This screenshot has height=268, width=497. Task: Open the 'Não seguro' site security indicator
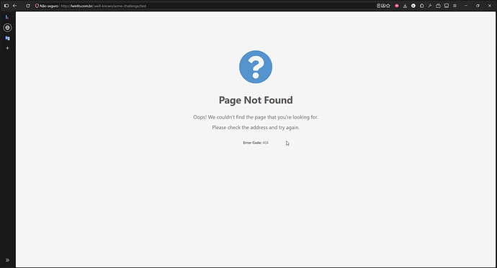click(47, 6)
